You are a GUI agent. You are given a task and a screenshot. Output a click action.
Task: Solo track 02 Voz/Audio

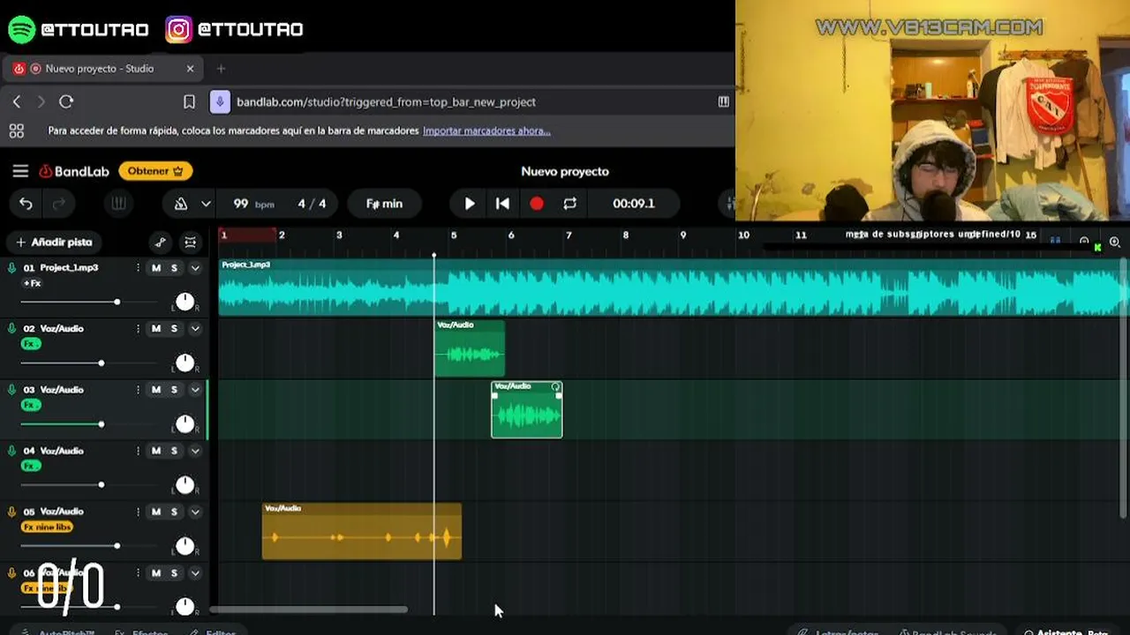(174, 329)
